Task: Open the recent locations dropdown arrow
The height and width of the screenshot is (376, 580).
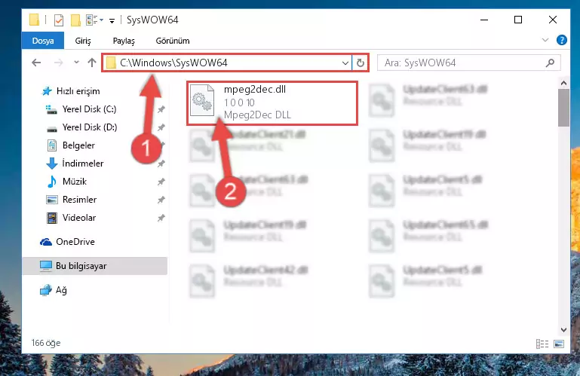Action: point(76,62)
